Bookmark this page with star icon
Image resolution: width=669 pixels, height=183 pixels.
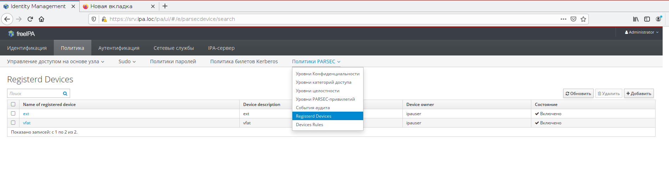point(583,19)
